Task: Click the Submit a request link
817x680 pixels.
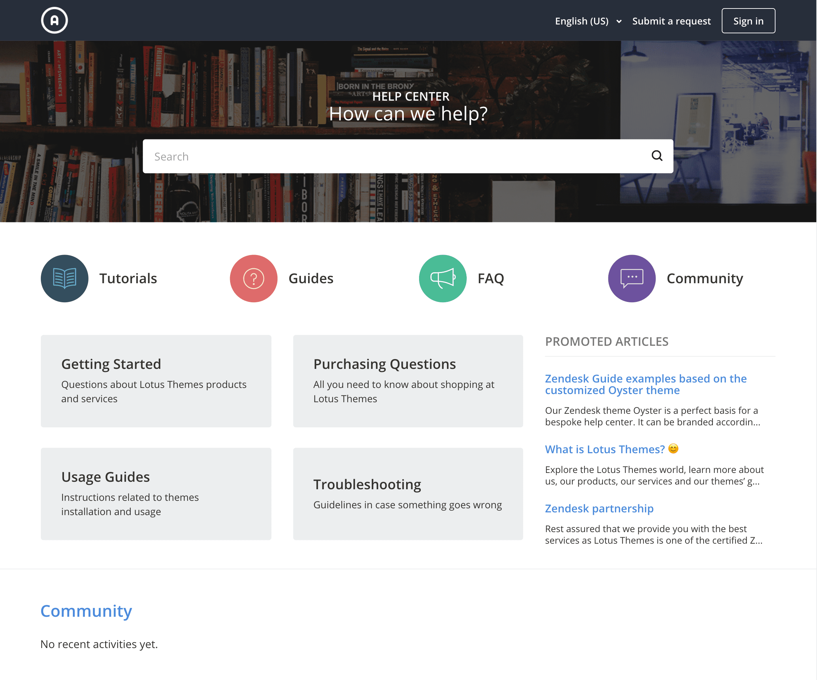Action: 671,21
